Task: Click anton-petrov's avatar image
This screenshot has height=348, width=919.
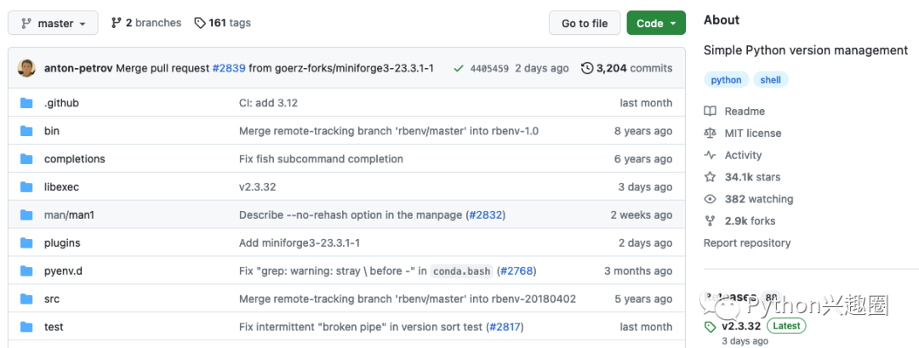Action: click(x=26, y=68)
